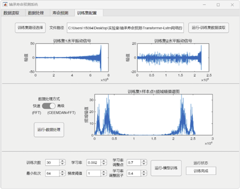Click the 学习率 value field showing 0.002
Image resolution: width=240 pixels, height=189 pixels.
tap(94, 163)
